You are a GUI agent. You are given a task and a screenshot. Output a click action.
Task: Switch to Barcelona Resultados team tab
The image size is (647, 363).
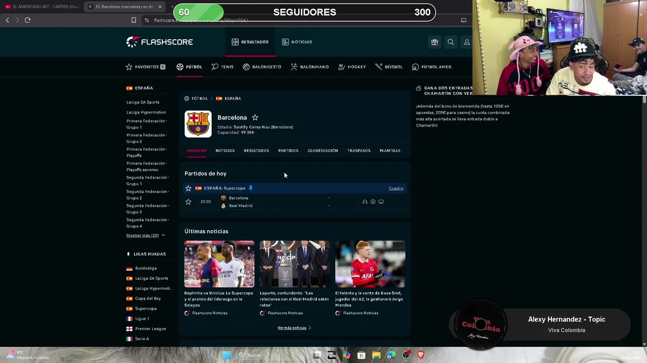point(256,151)
